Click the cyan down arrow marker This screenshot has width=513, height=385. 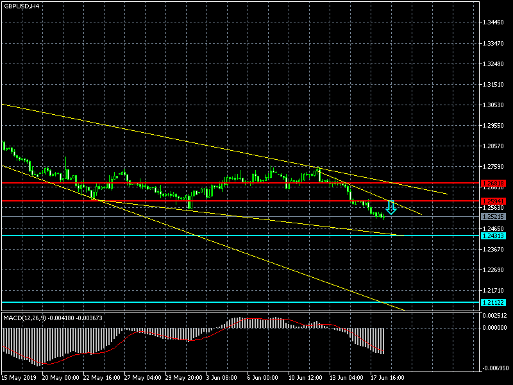coord(391,208)
